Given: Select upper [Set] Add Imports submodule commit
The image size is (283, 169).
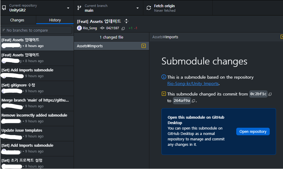Looking at the screenshot, I should coord(37,73).
